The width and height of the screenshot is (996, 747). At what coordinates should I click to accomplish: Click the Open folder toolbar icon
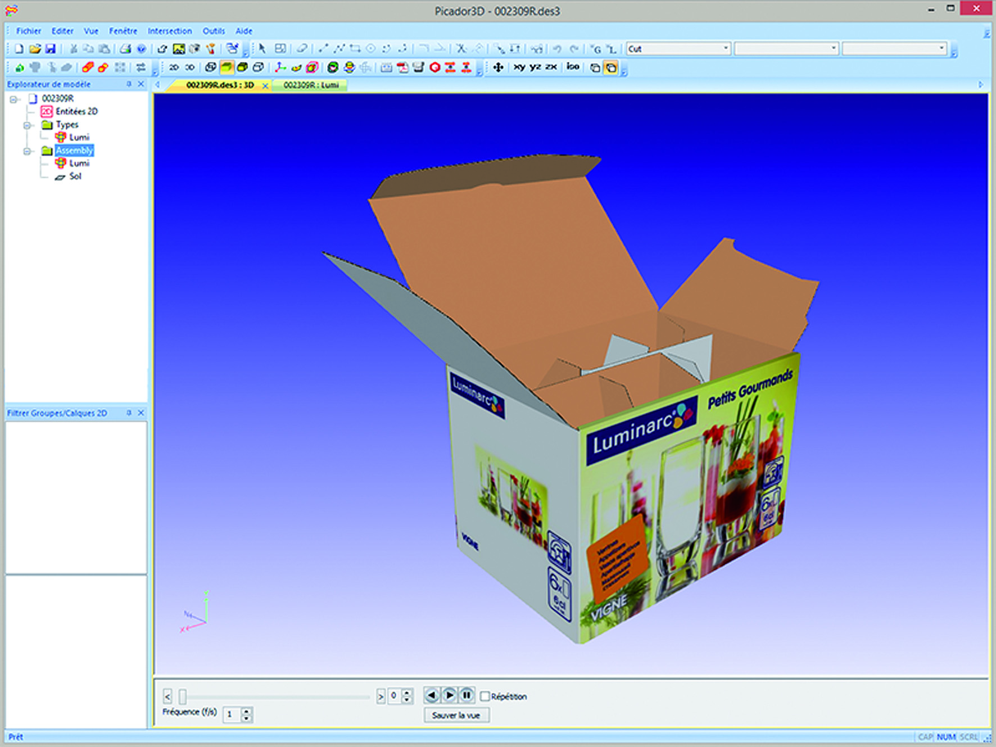35,49
